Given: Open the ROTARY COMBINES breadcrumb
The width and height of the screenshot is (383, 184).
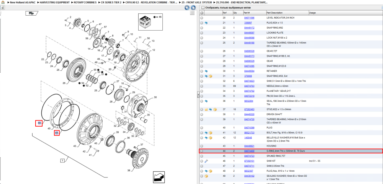Looking at the screenshot, I should [x=85, y=2].
